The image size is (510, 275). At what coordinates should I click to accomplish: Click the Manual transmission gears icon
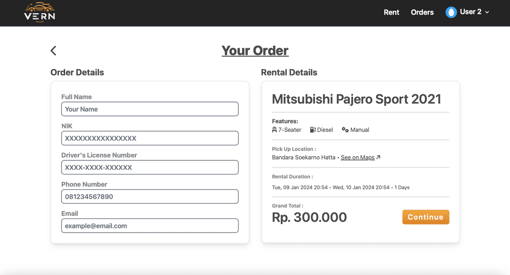point(345,130)
